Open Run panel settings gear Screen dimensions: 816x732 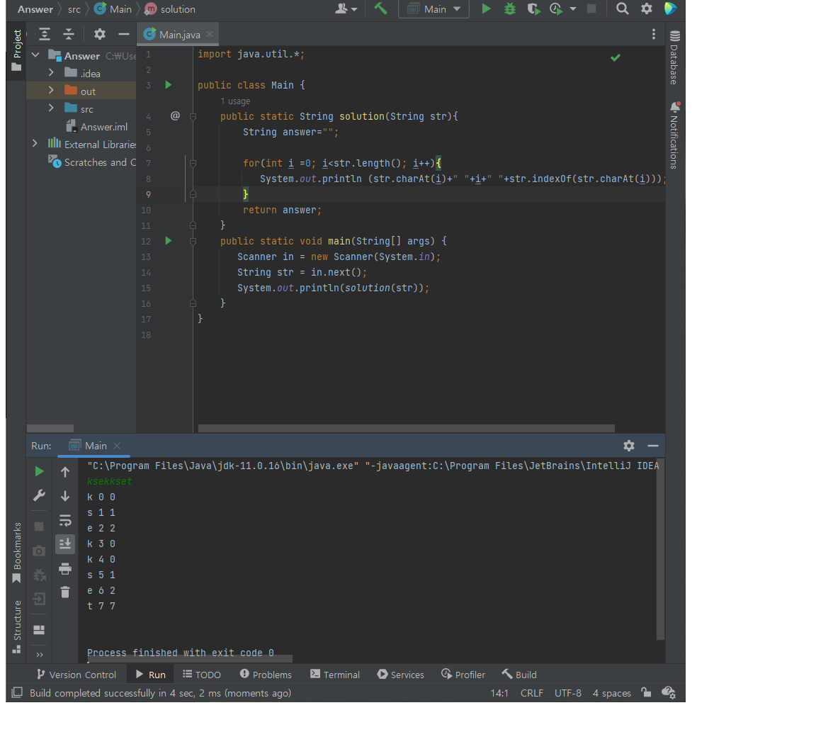tap(629, 446)
